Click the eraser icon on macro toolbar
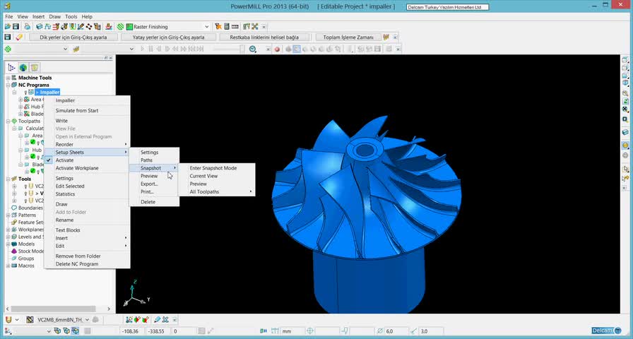Image resolution: width=633 pixels, height=339 pixels. point(19,37)
